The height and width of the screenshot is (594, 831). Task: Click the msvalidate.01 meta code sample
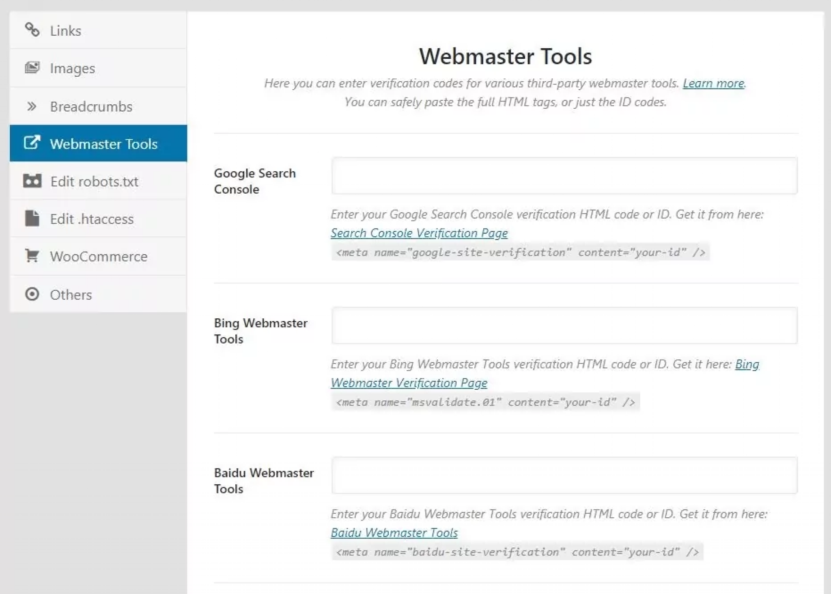(x=485, y=402)
